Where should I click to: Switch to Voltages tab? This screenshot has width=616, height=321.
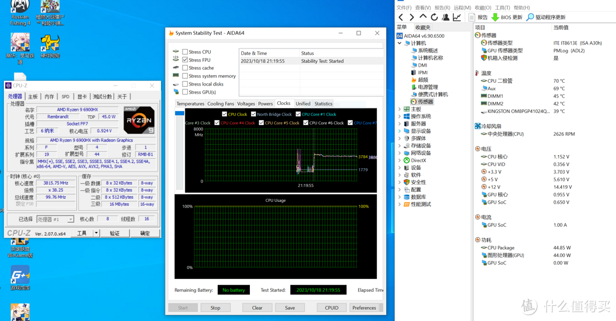pyautogui.click(x=246, y=104)
